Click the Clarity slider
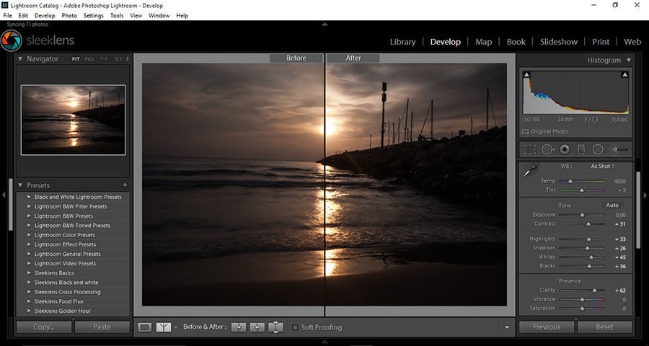Viewport: 649px width, 346px height. pos(594,290)
